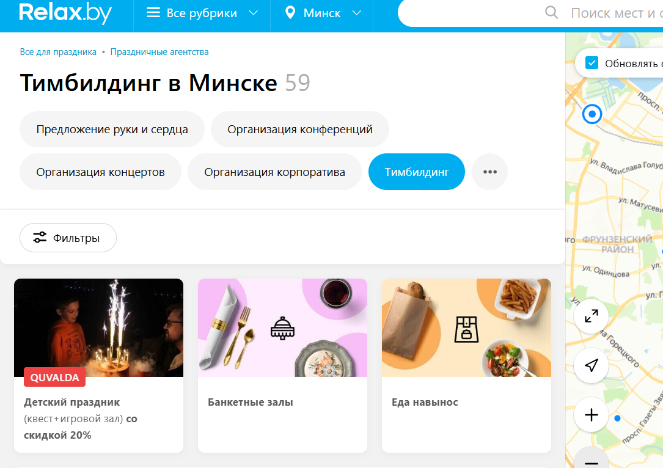Follow the Праздничные агентства breadcrumb link
The width and height of the screenshot is (663, 468).
(x=159, y=52)
